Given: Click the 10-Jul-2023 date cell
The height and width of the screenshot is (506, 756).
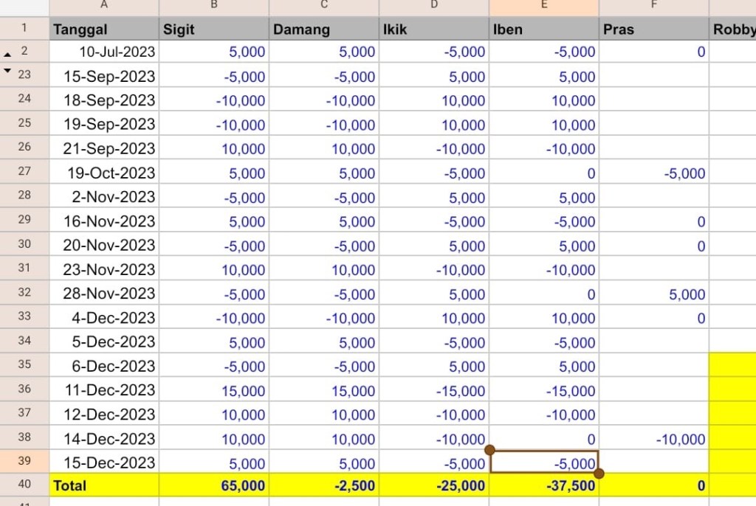Looking at the screenshot, I should click(x=104, y=52).
